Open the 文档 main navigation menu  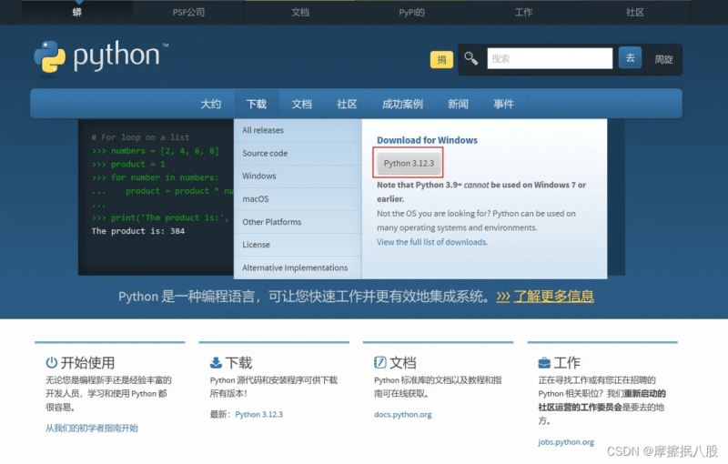tap(302, 104)
